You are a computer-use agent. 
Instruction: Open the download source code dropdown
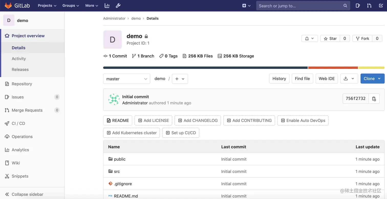pos(349,79)
